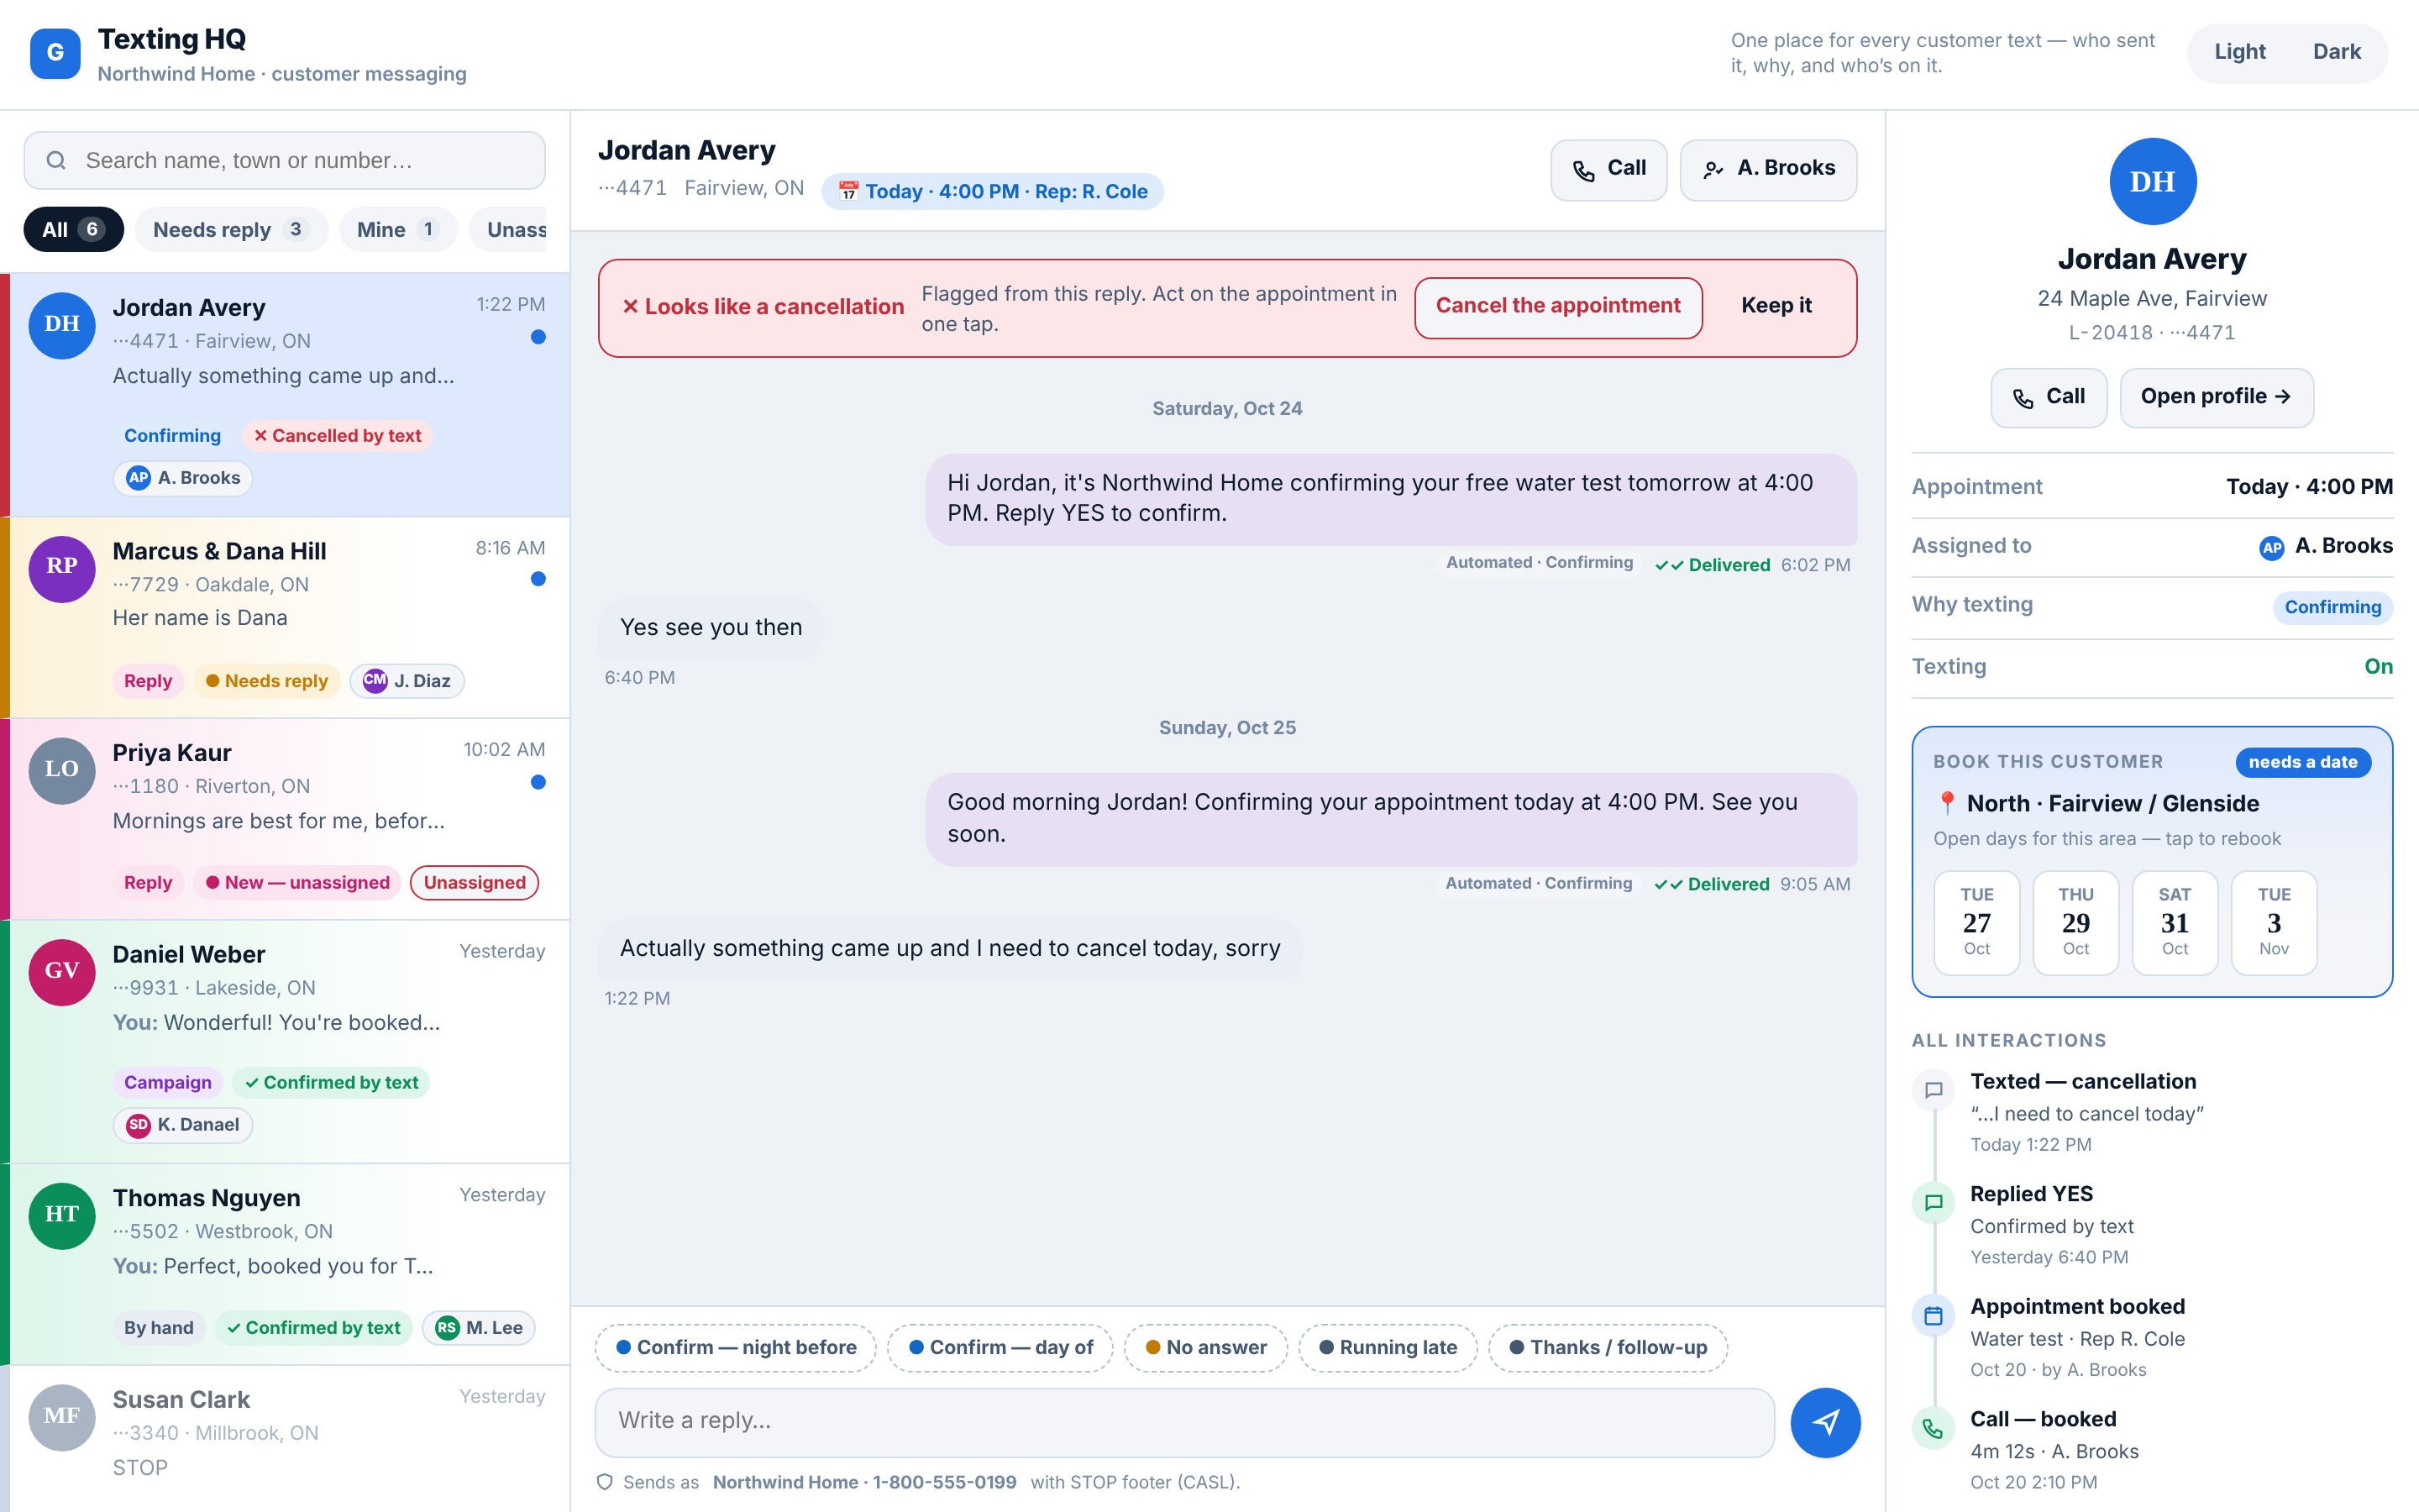Select the All conversations filter

[73, 230]
